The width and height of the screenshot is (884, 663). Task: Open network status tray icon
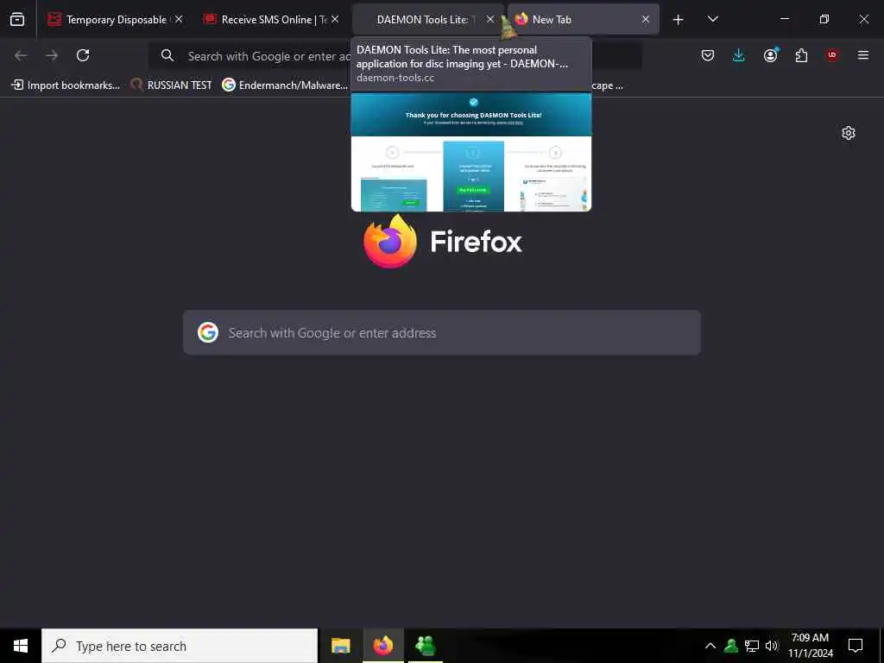752,646
